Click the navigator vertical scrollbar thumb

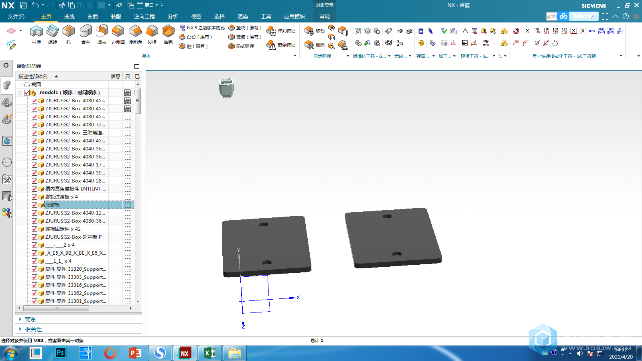[x=138, y=101]
